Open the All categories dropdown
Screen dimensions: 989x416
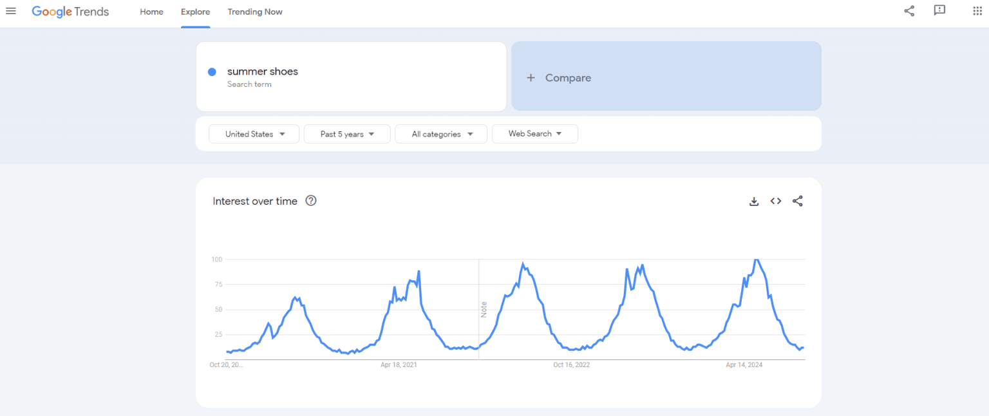click(440, 133)
